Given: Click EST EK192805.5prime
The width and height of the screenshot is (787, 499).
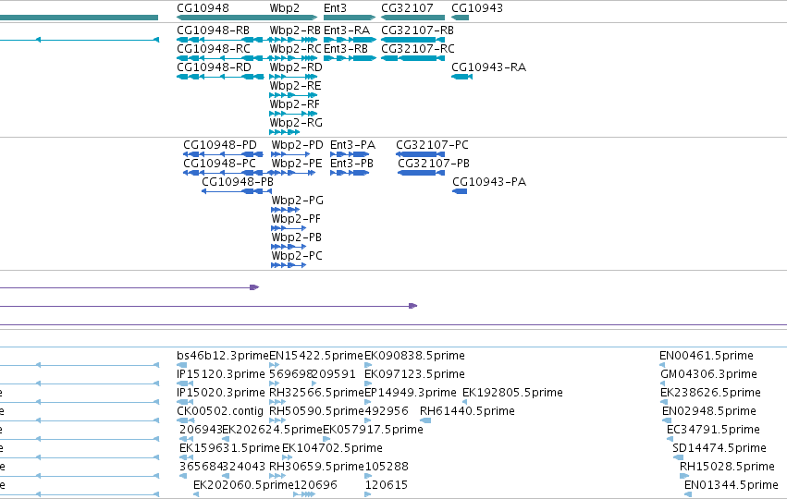Looking at the screenshot, I should click(512, 393).
